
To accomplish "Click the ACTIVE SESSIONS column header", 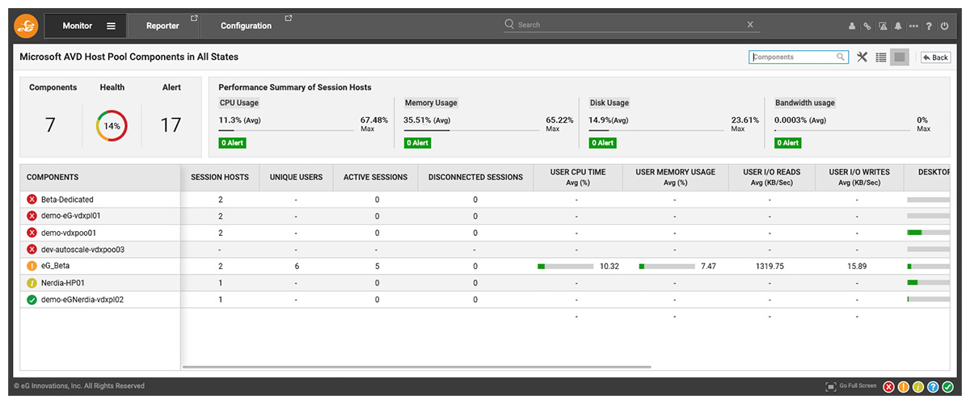I will pos(375,177).
